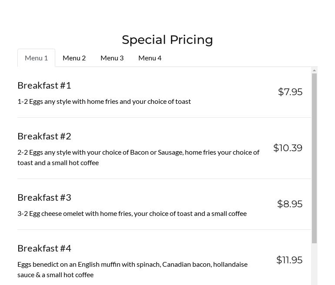Screen dimensions: 335x285
Task: Click the Egg cheese omelet description
Action: click(132, 214)
